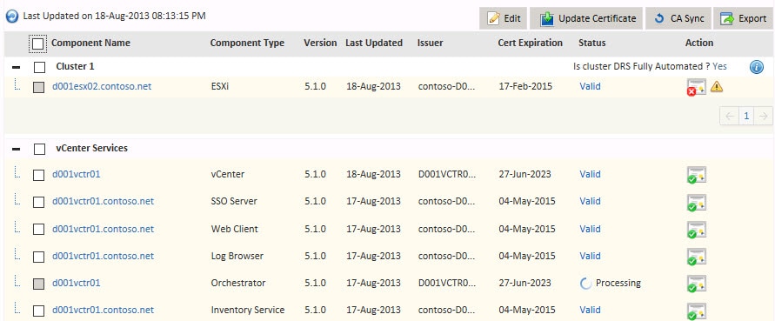
Task: Sort by Cert Expiration column header
Action: click(x=531, y=43)
